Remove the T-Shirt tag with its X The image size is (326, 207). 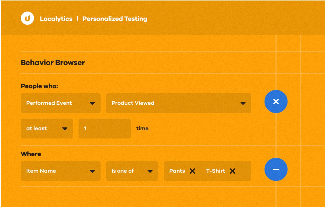coord(233,171)
